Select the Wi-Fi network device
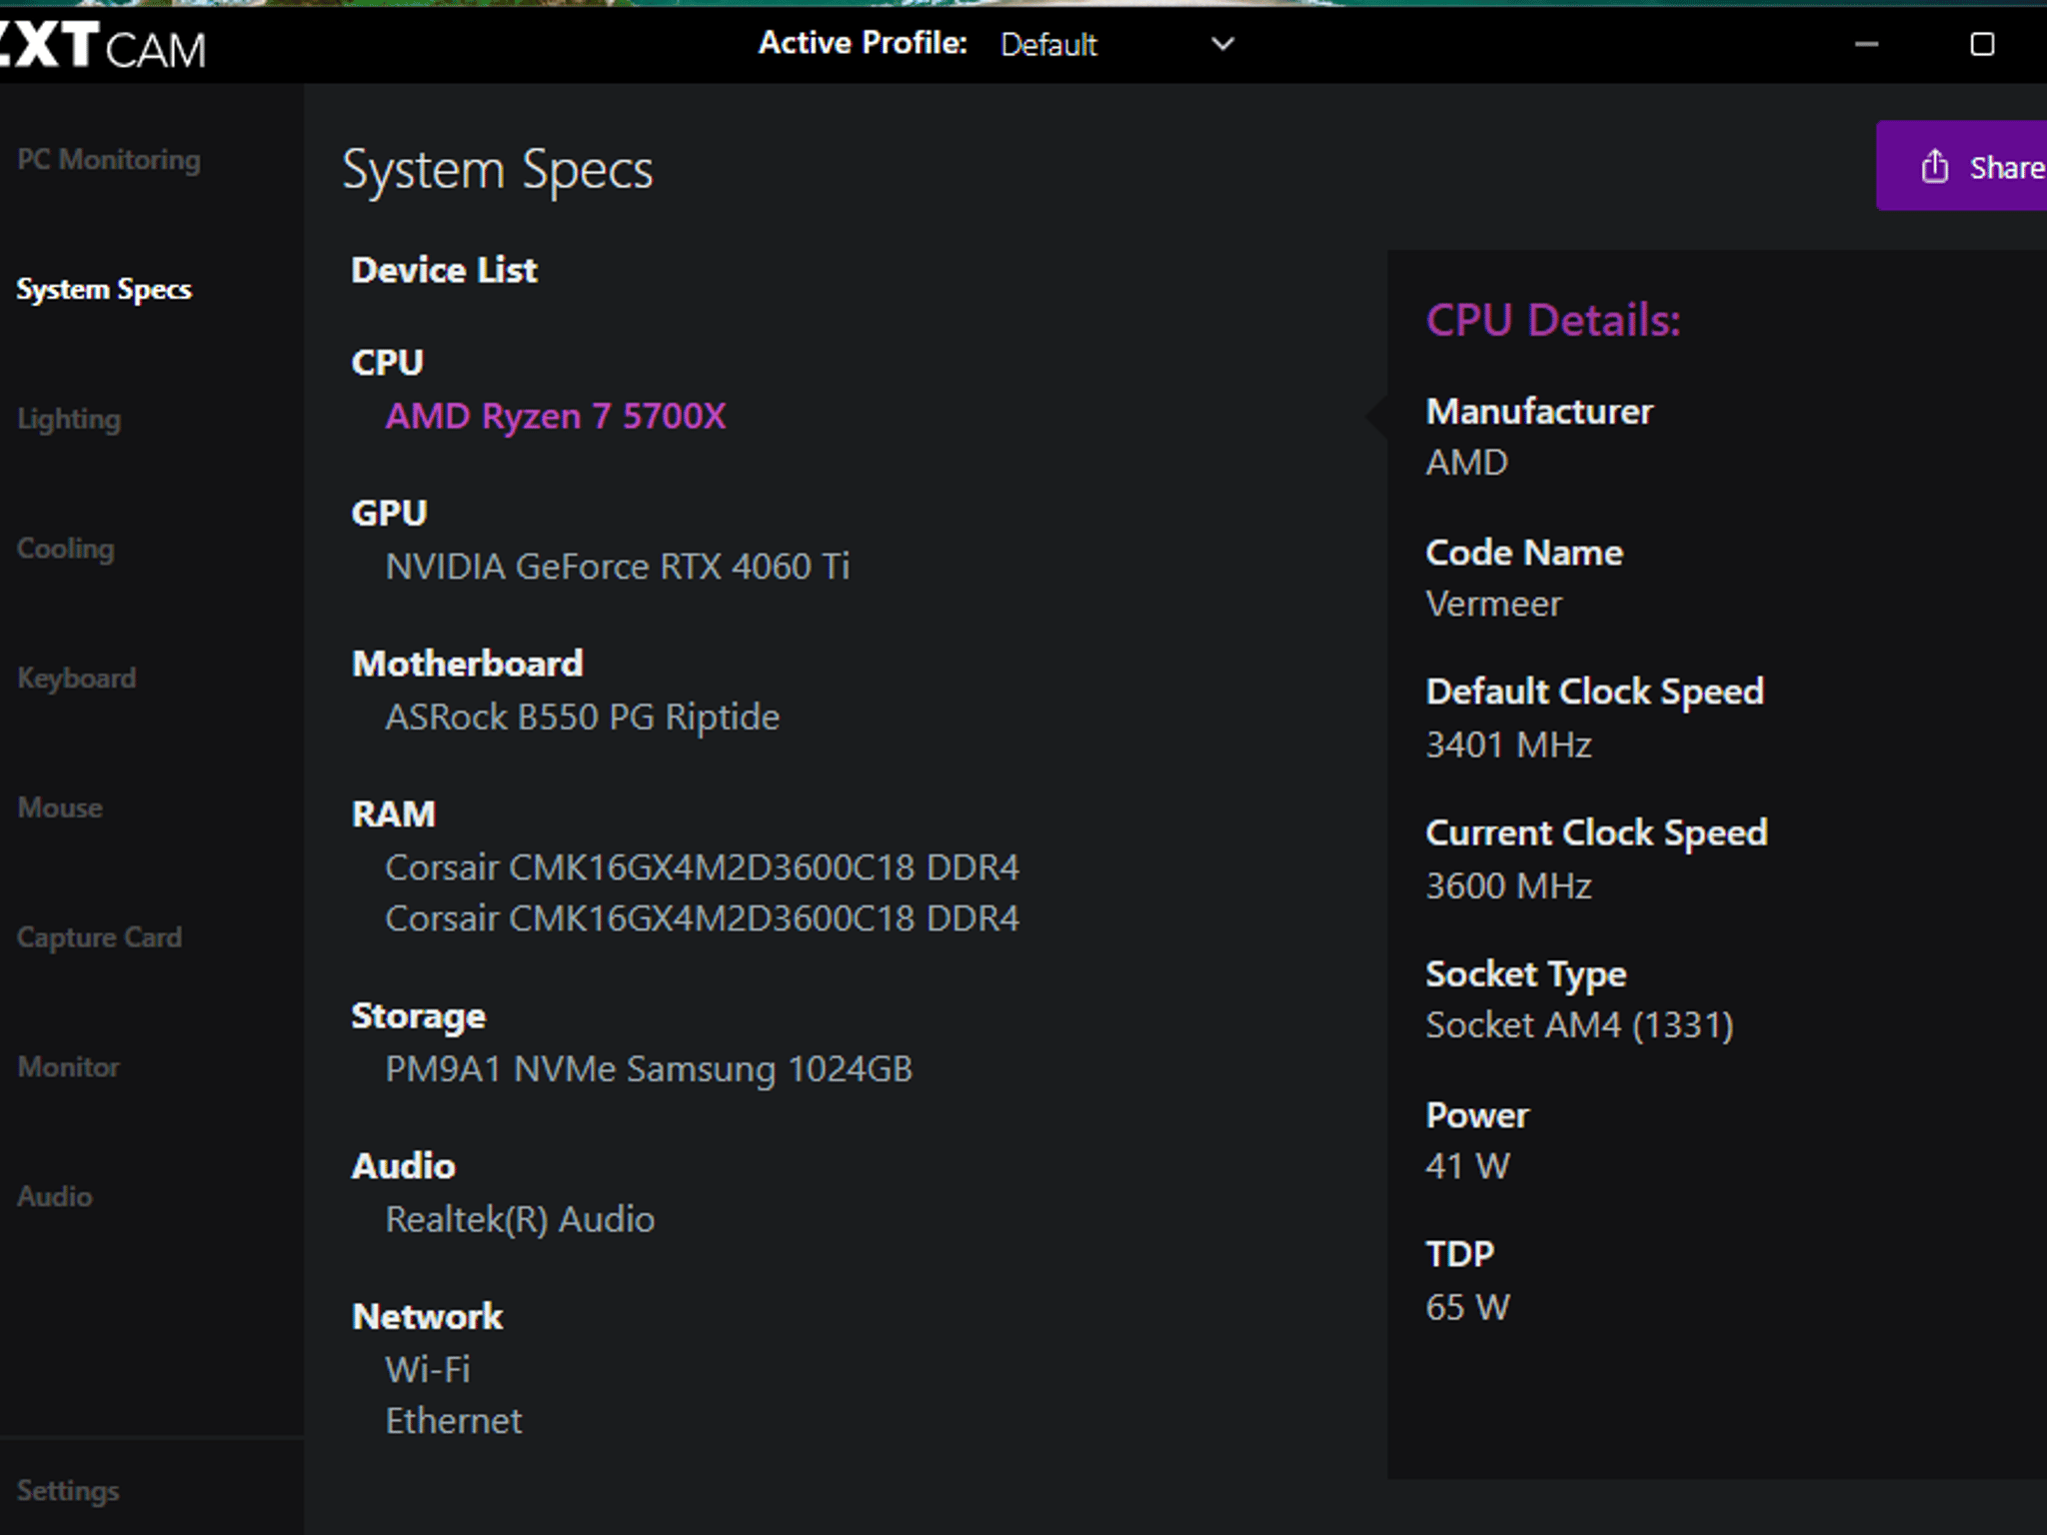The height and width of the screenshot is (1535, 2047). tap(428, 1370)
